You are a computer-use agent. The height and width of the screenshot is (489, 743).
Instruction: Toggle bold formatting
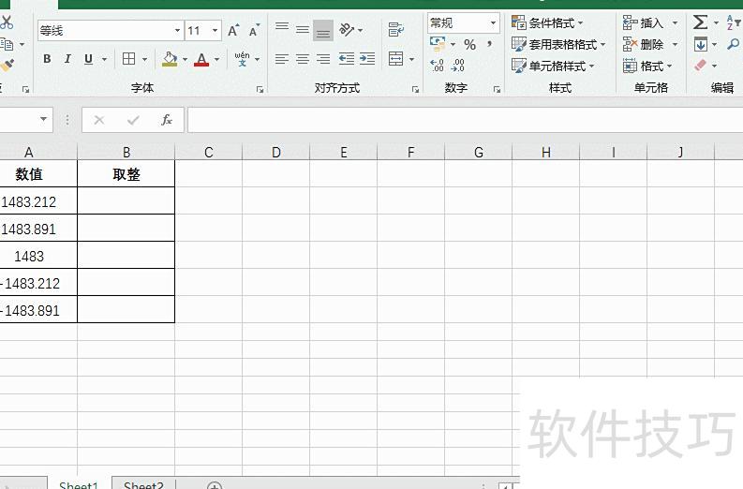pos(47,59)
